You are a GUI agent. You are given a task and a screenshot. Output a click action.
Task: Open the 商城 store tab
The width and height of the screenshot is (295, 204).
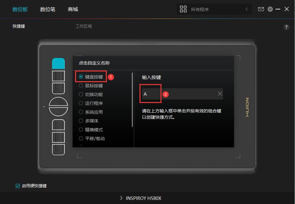click(x=73, y=9)
